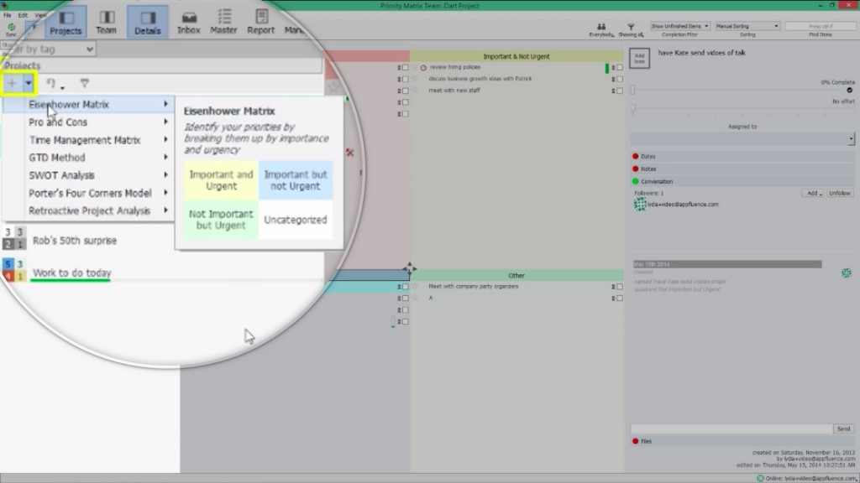Viewport: 860px width, 483px height.
Task: Open the Manual Sorting dropdown
Action: (747, 26)
